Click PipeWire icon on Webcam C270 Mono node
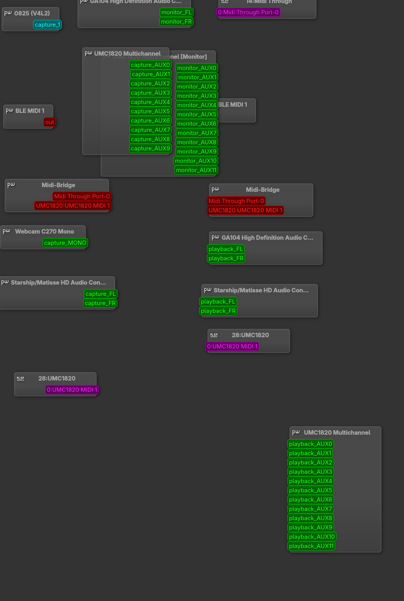 point(7,231)
